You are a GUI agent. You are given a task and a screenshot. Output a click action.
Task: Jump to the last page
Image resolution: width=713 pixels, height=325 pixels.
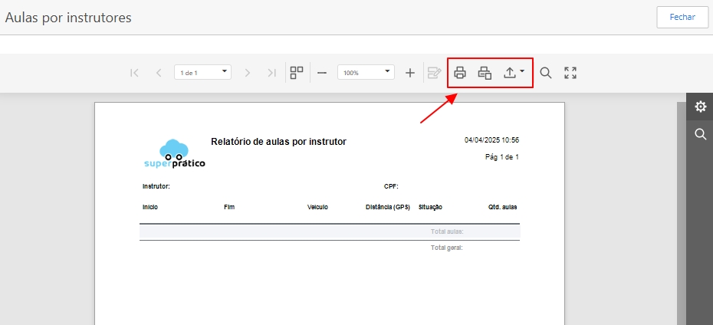click(x=271, y=73)
